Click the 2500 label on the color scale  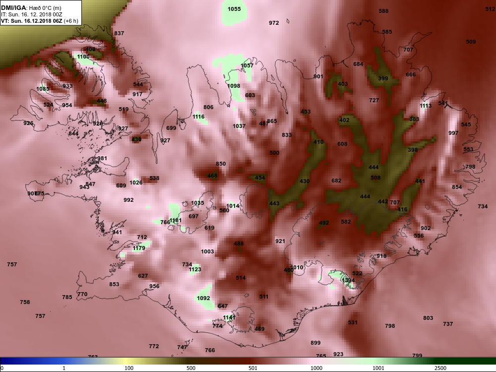[440, 368]
